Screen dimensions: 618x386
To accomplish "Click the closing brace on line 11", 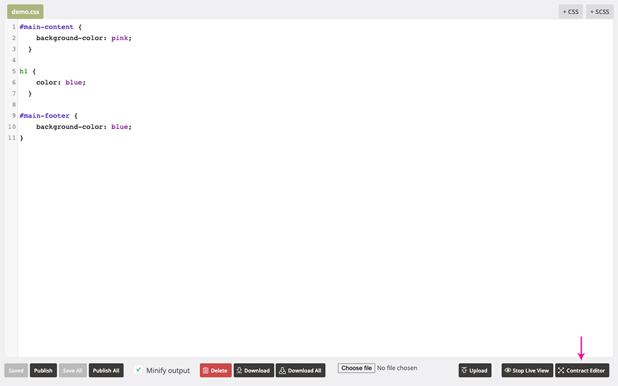I will coord(22,138).
